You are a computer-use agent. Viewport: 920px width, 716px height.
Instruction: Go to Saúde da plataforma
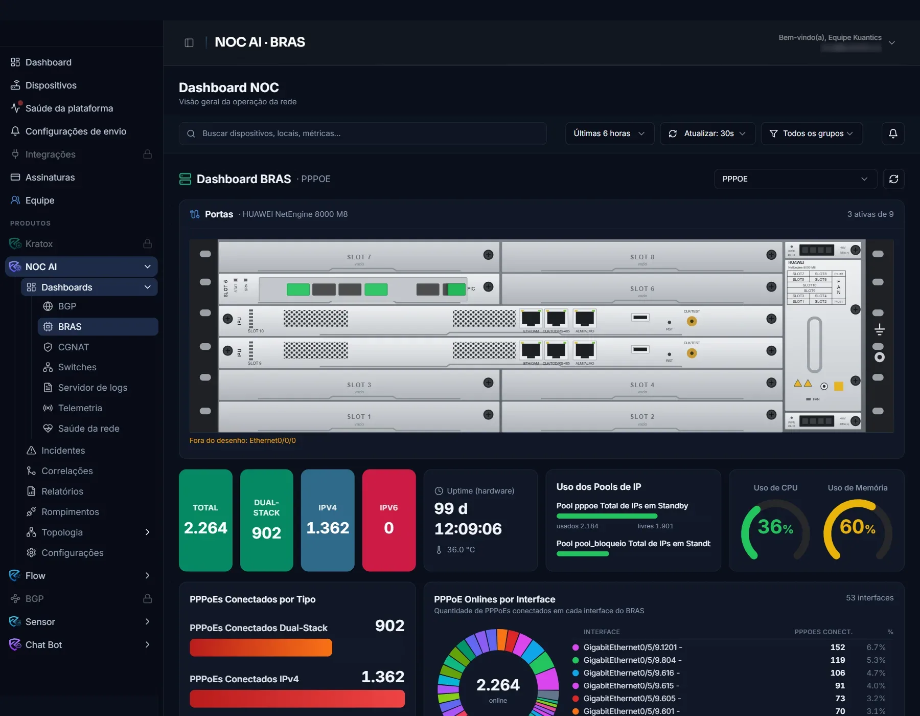point(81,108)
